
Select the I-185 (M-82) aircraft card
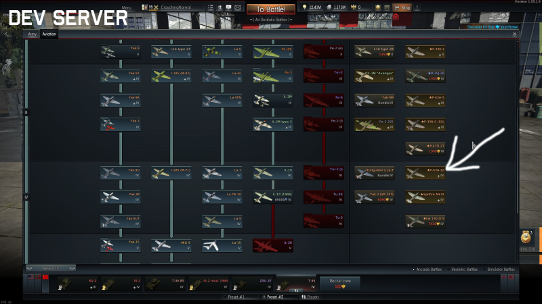171,76
